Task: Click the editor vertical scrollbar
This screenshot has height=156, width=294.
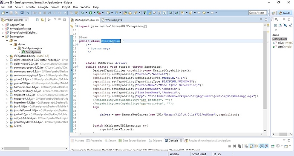Action: (265, 69)
